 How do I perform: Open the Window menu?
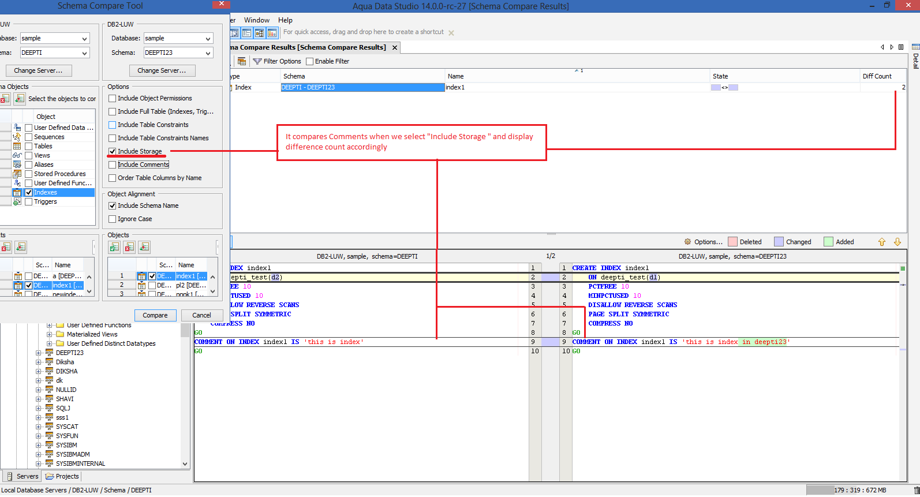(x=256, y=20)
